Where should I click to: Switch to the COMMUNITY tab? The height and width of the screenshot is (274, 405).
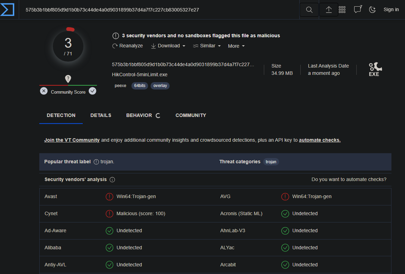click(191, 115)
